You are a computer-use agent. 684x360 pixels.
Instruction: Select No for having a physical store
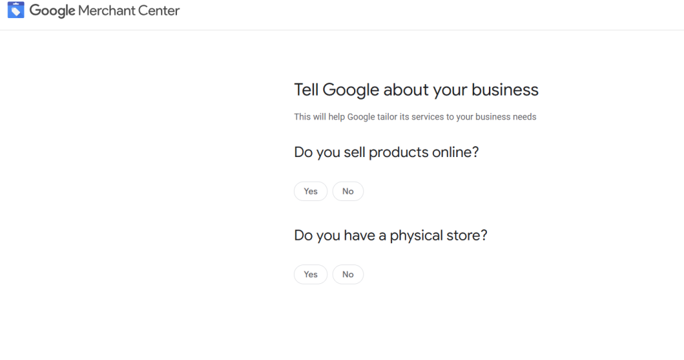[x=348, y=275]
